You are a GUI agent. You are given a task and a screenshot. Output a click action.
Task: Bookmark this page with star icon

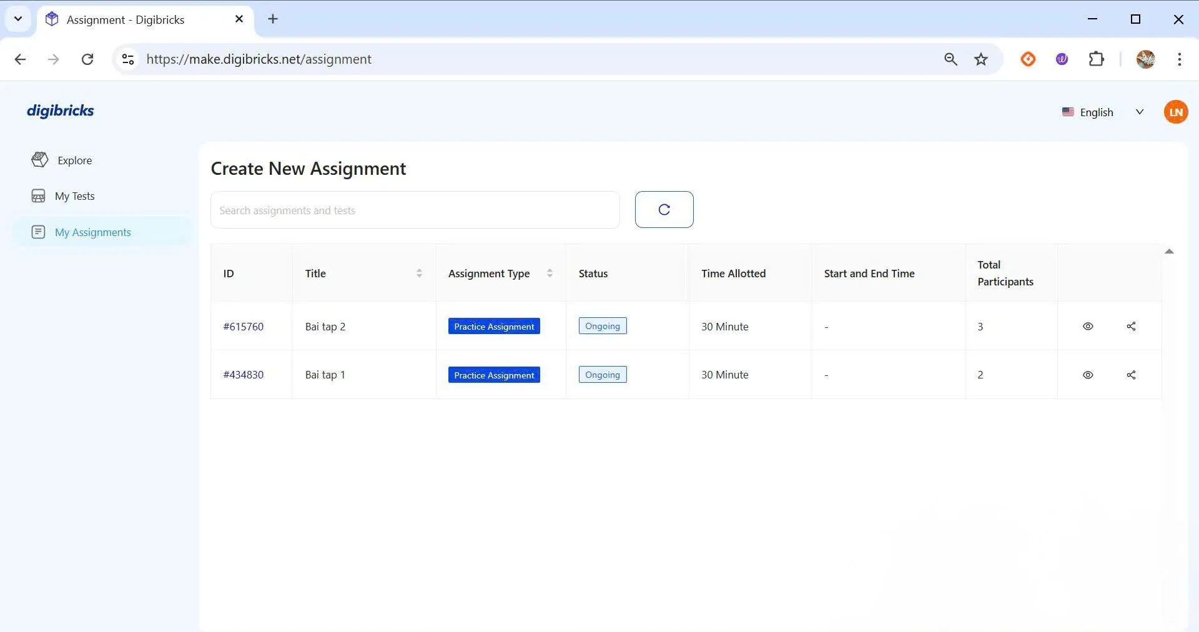(x=980, y=59)
